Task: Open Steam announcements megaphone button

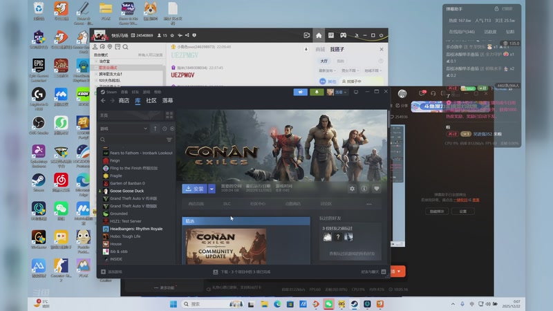Action: [301, 92]
